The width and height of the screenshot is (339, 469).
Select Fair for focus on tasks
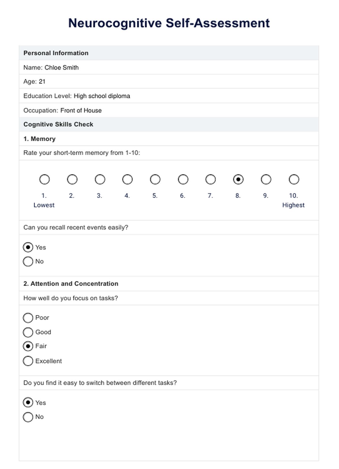[x=28, y=346]
